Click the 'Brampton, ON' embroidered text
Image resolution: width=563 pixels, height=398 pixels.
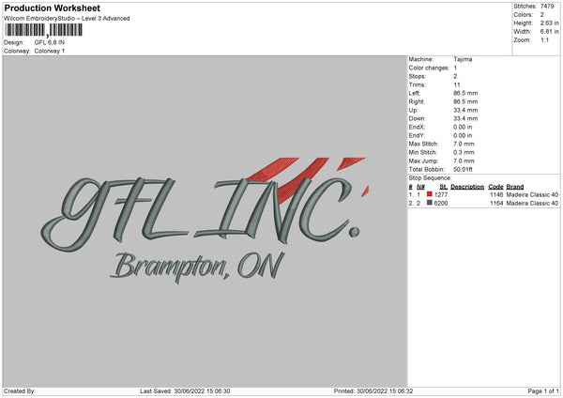[x=197, y=267]
